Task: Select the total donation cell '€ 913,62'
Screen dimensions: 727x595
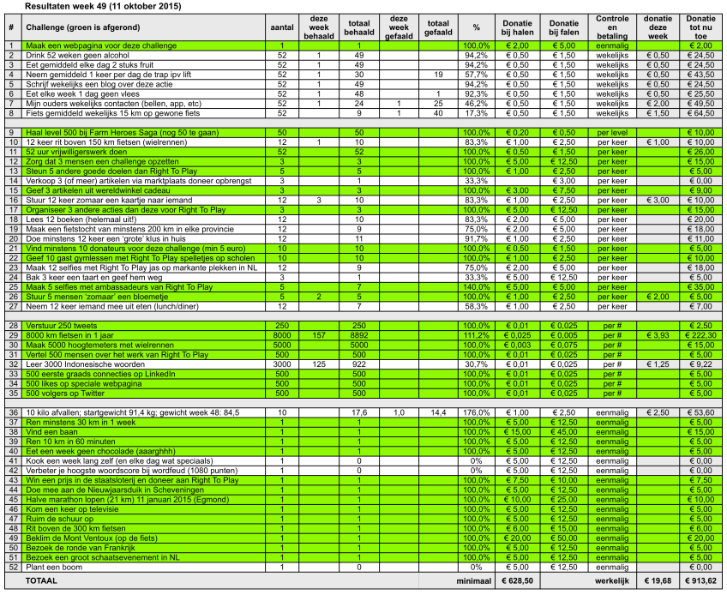Action: pyautogui.click(x=700, y=580)
